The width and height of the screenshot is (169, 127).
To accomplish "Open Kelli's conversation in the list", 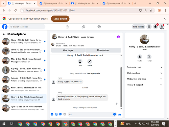I will tap(24, 89).
